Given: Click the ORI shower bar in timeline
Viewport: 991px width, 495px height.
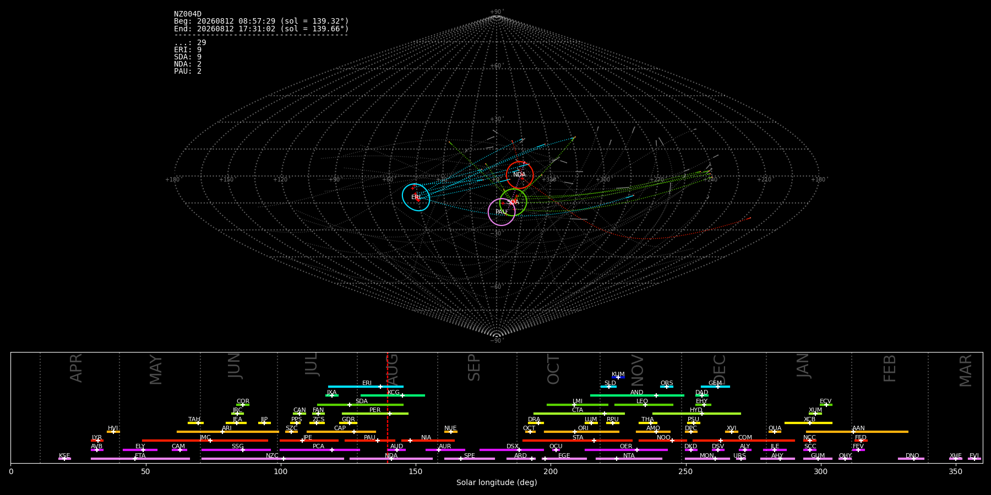Looking at the screenshot, I should click(x=581, y=432).
